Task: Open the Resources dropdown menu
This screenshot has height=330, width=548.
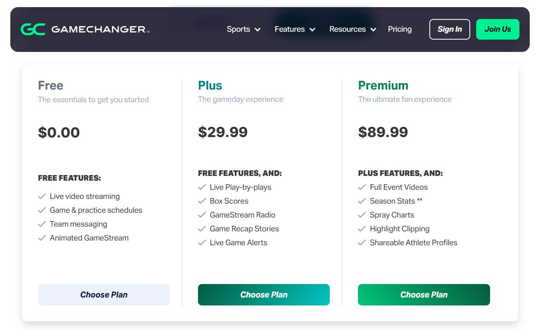Action: click(352, 29)
